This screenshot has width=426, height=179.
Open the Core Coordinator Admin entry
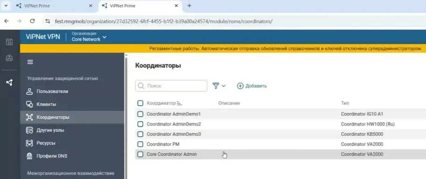[x=172, y=154]
